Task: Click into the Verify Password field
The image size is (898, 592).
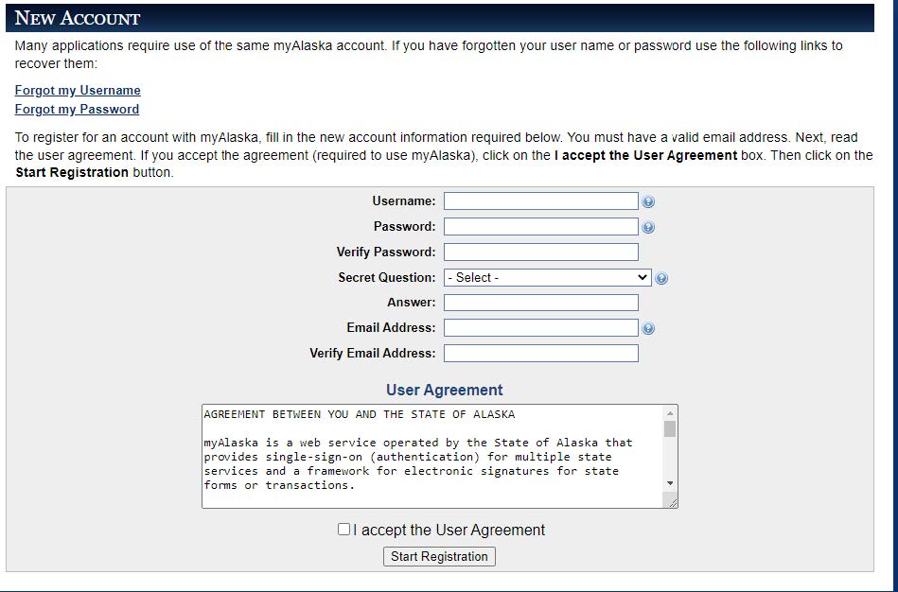Action: pyautogui.click(x=541, y=252)
